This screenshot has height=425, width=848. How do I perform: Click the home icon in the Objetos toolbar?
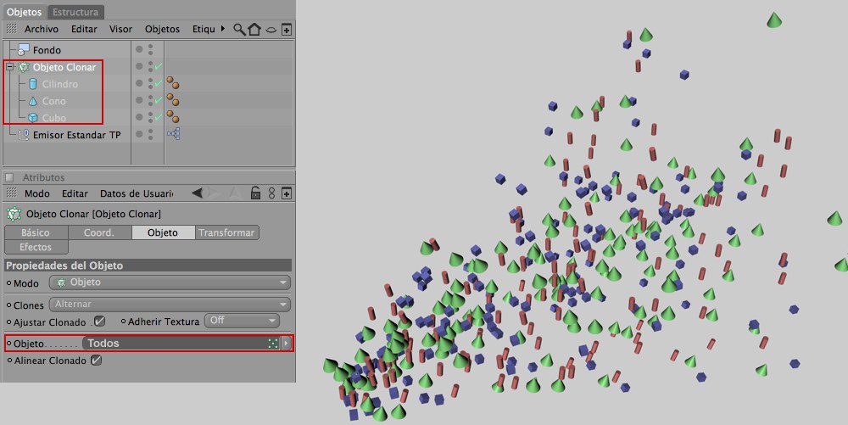[x=254, y=29]
